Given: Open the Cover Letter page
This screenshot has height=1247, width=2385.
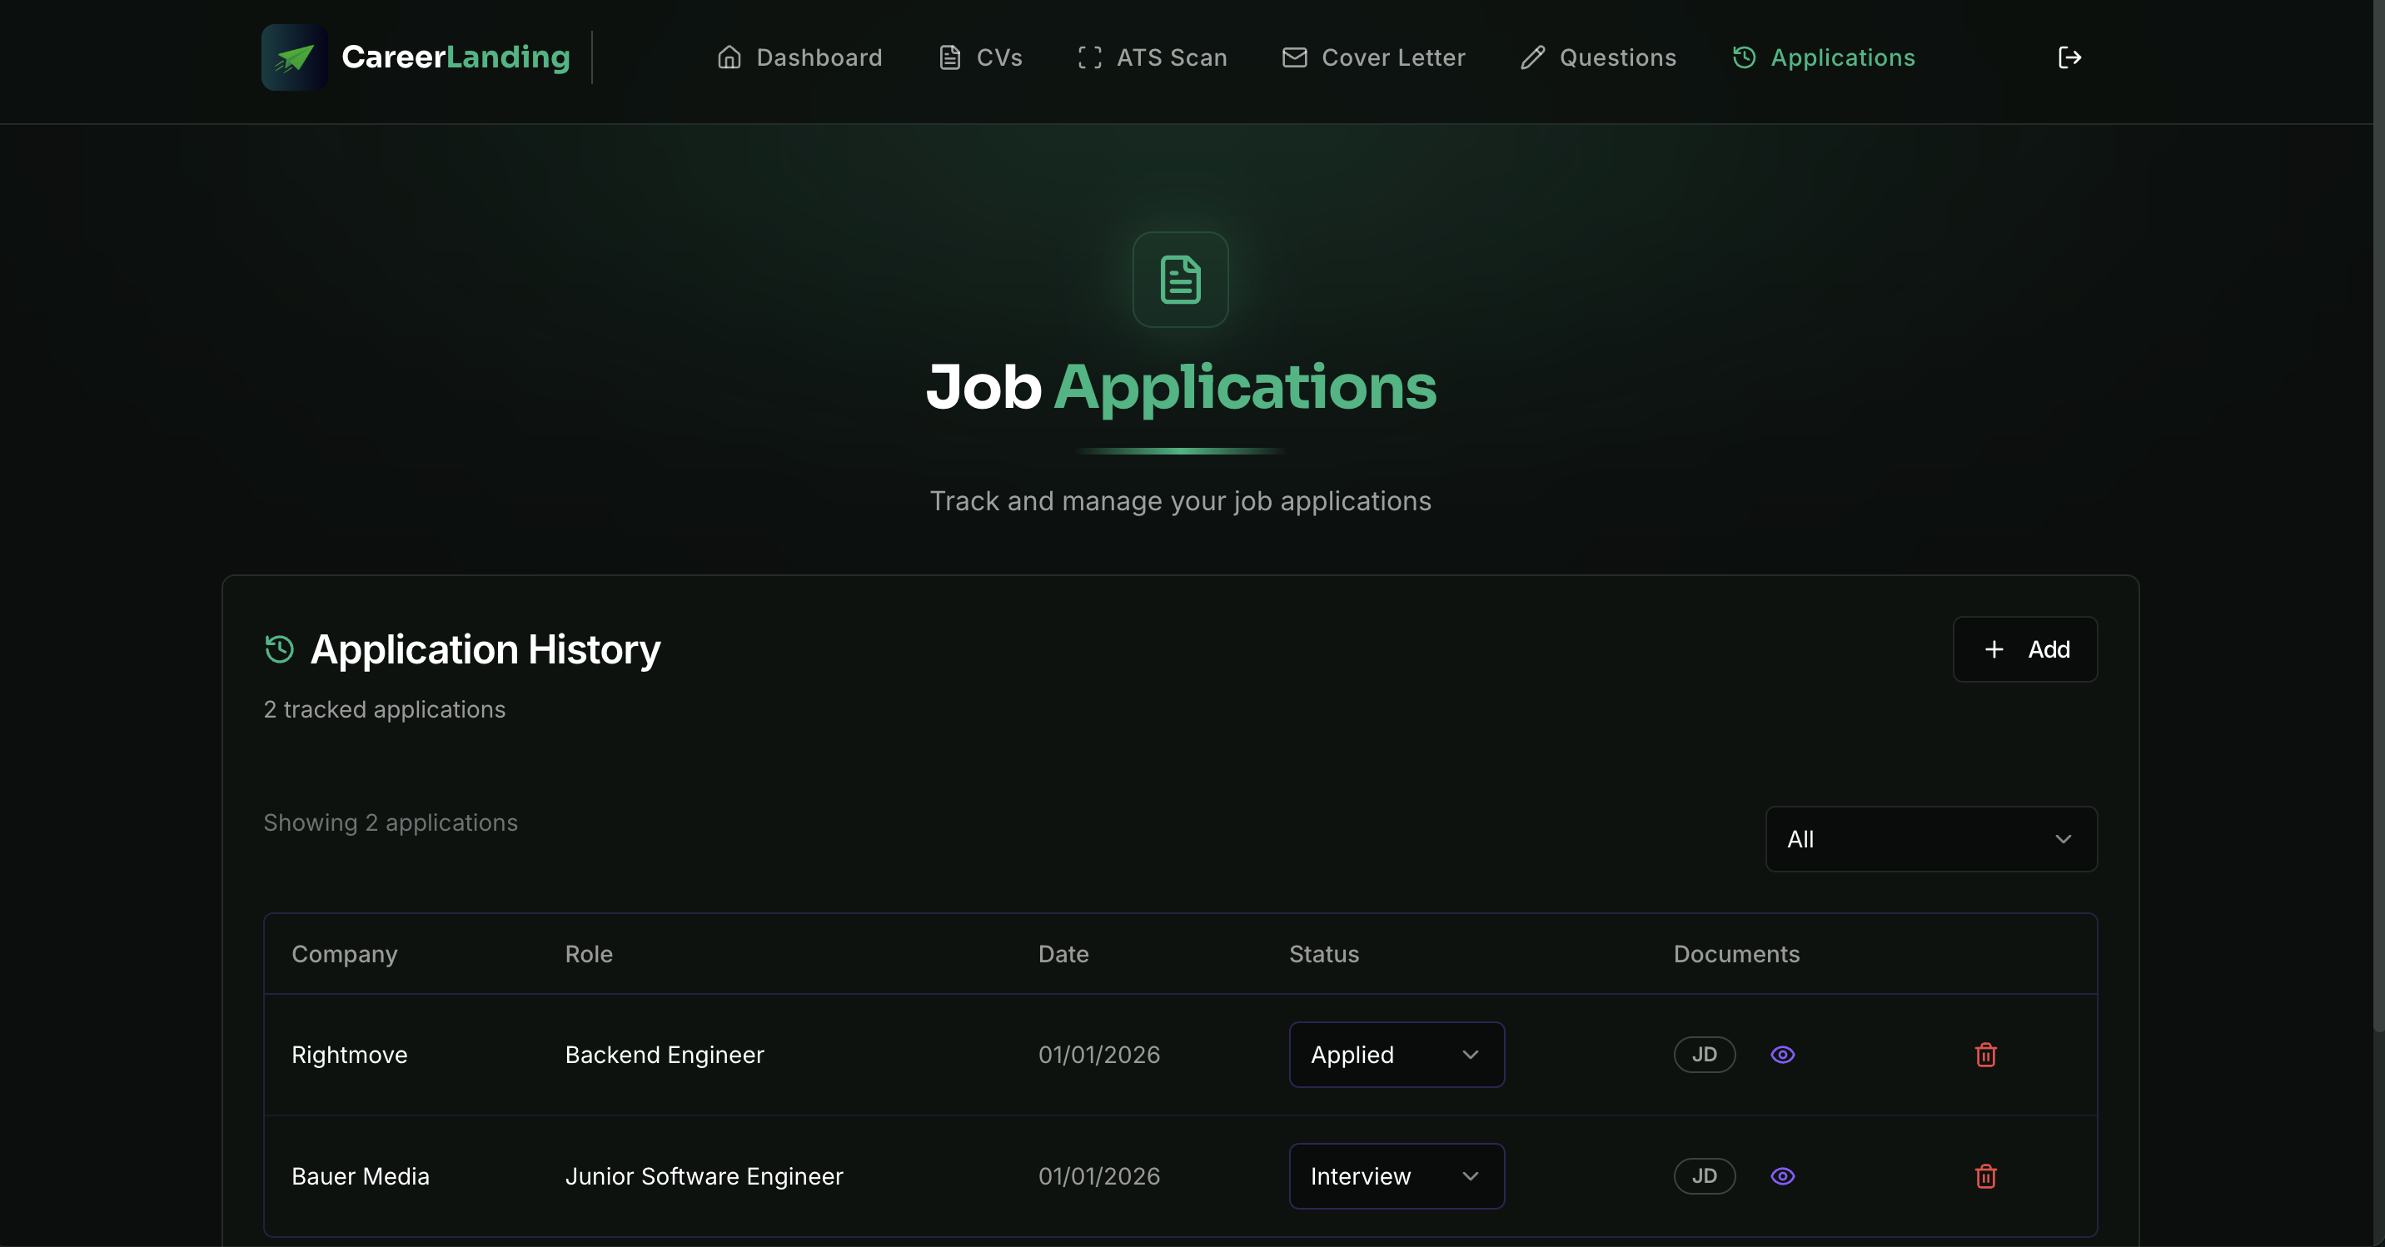Looking at the screenshot, I should point(1374,57).
